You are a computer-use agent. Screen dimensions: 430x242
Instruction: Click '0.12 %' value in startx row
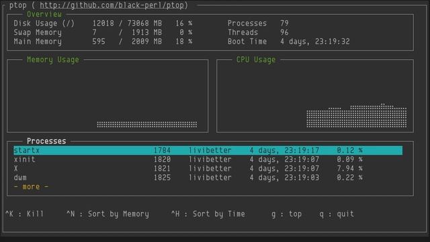point(349,151)
